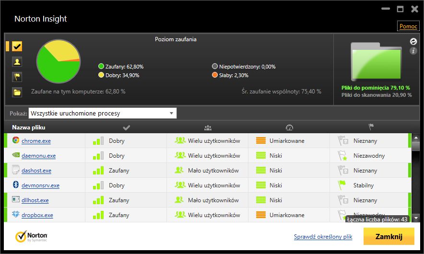Sort by the trust checkmark column header

126,127
